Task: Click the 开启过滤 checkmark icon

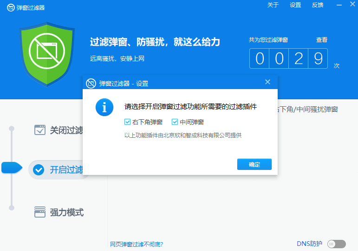Action: (40, 170)
